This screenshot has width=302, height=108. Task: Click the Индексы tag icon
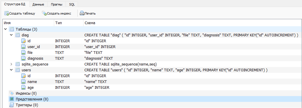12,93
